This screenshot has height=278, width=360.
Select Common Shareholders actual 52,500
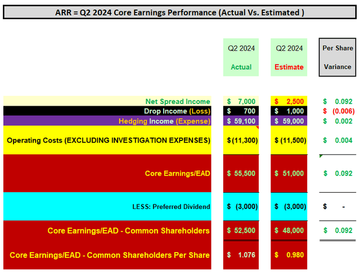[241, 230]
